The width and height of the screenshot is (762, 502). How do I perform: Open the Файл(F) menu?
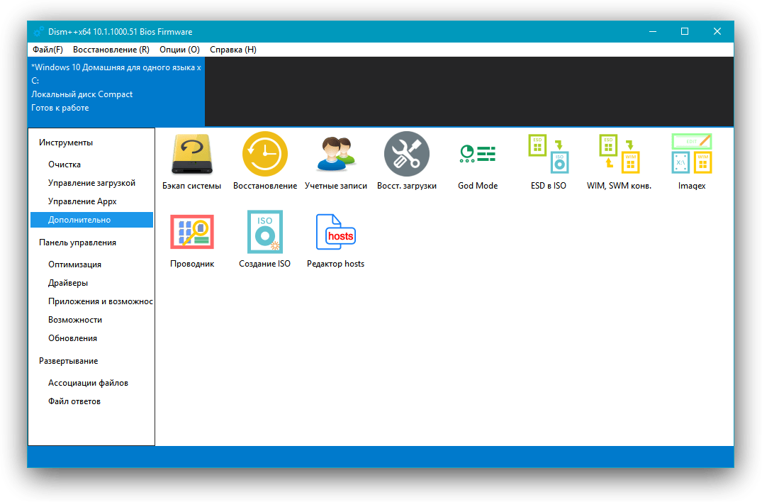point(47,50)
